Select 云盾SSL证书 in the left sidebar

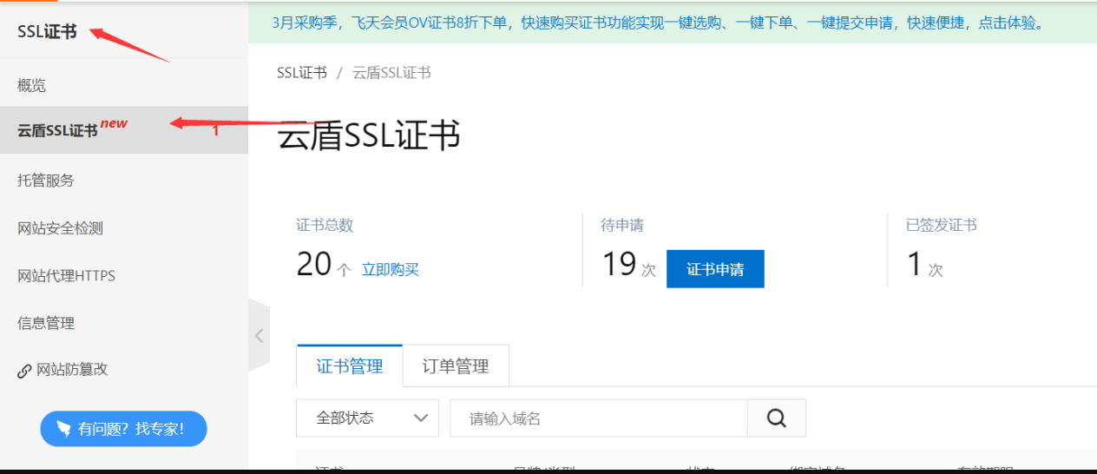(x=58, y=130)
